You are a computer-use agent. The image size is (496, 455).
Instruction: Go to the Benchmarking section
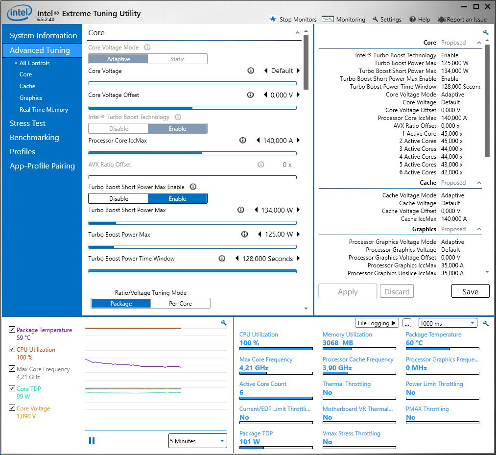tap(34, 138)
